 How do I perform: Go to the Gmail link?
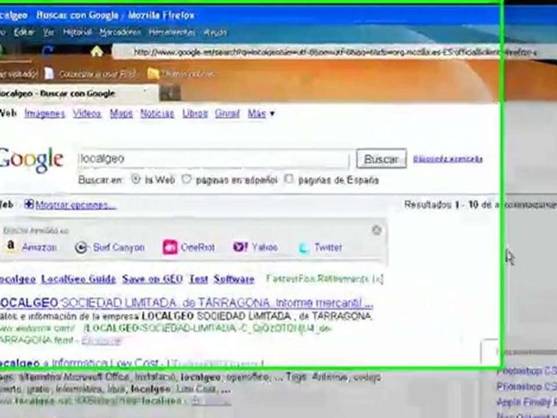pos(227,114)
